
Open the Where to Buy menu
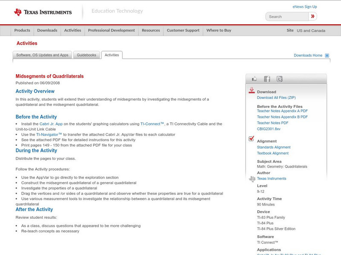tap(219, 30)
